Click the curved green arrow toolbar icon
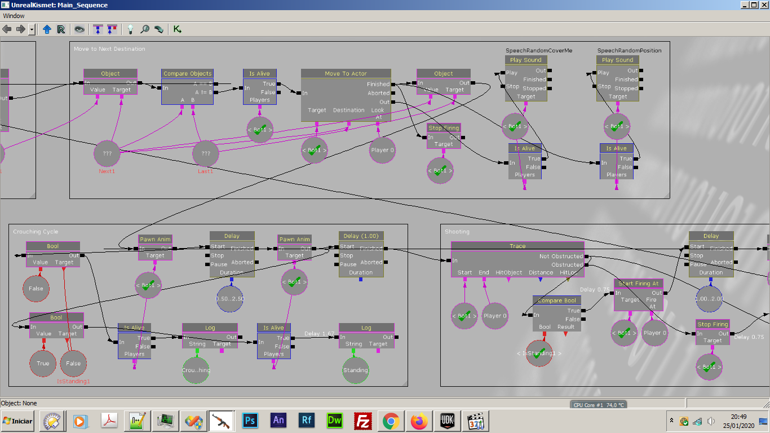The height and width of the screenshot is (433, 770). click(159, 29)
